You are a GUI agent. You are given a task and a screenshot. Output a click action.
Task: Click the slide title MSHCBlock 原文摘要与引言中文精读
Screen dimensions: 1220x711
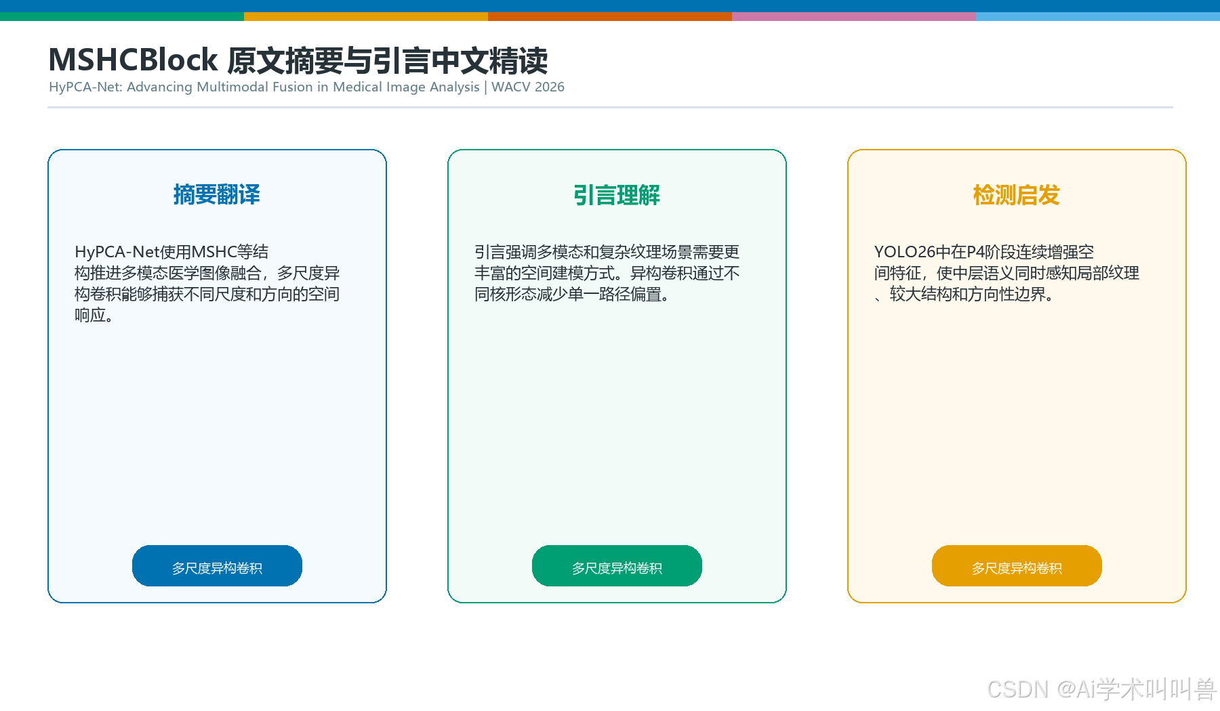pos(298,60)
